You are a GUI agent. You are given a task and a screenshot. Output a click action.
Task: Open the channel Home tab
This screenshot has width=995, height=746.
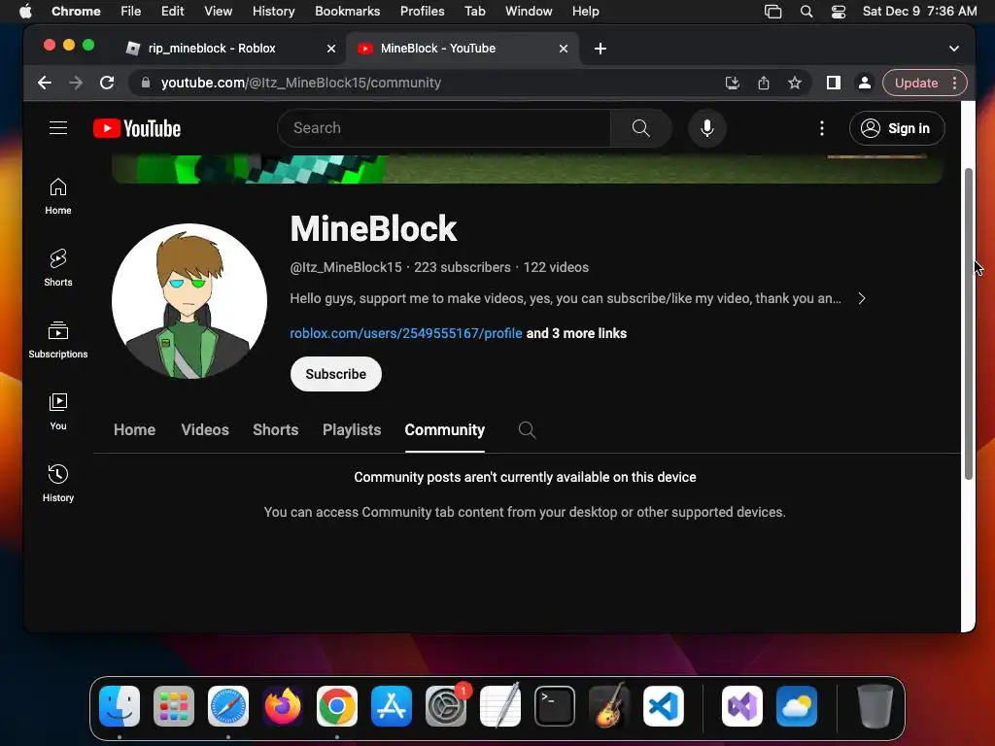click(134, 430)
